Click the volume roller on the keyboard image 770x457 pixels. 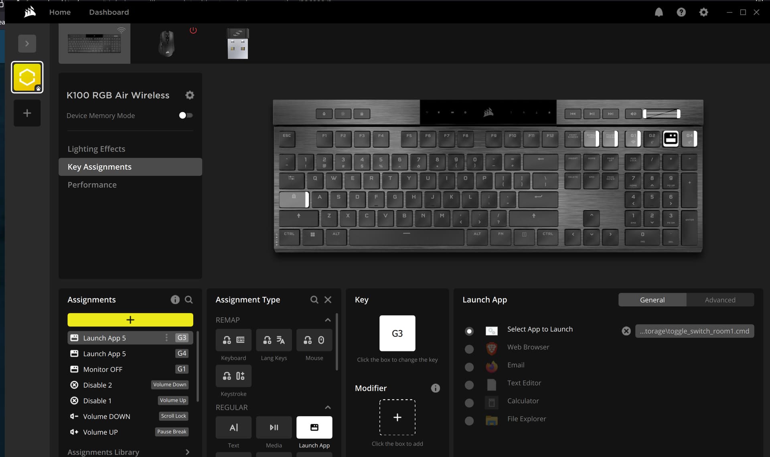pos(662,114)
